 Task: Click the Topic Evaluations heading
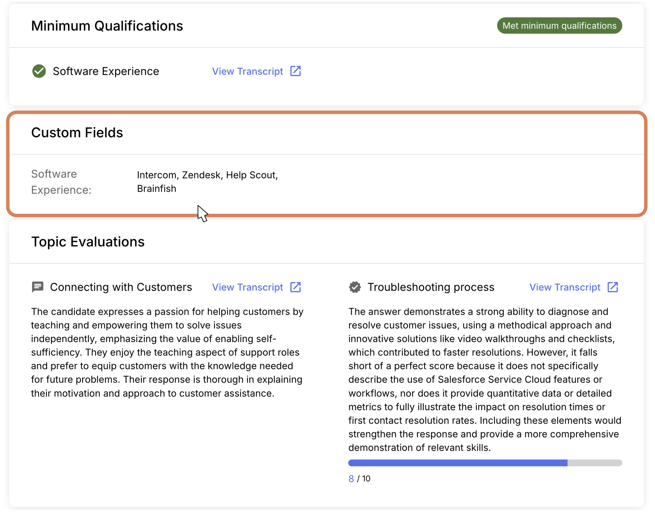(x=88, y=242)
